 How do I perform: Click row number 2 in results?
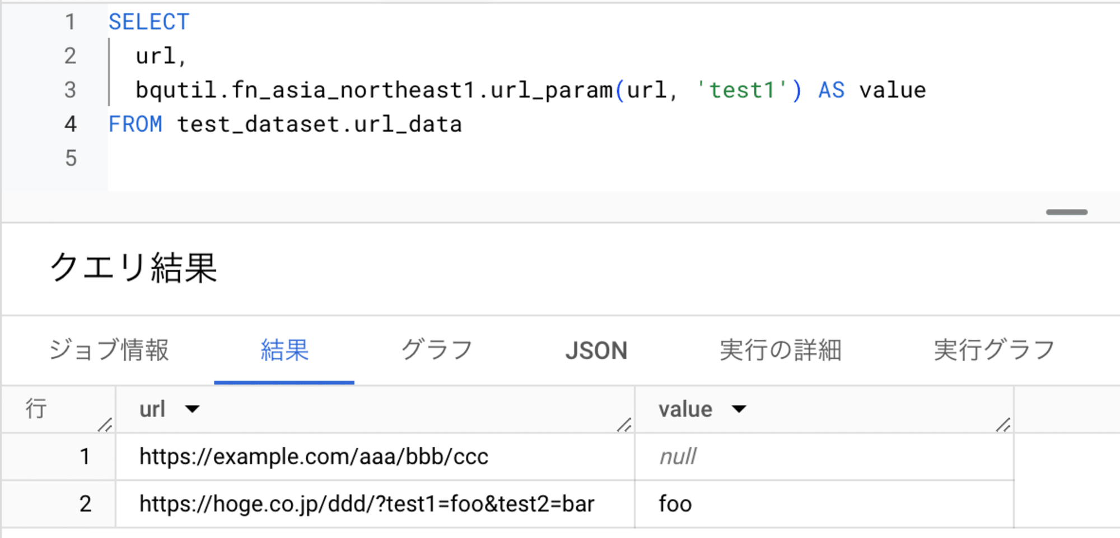click(x=85, y=504)
